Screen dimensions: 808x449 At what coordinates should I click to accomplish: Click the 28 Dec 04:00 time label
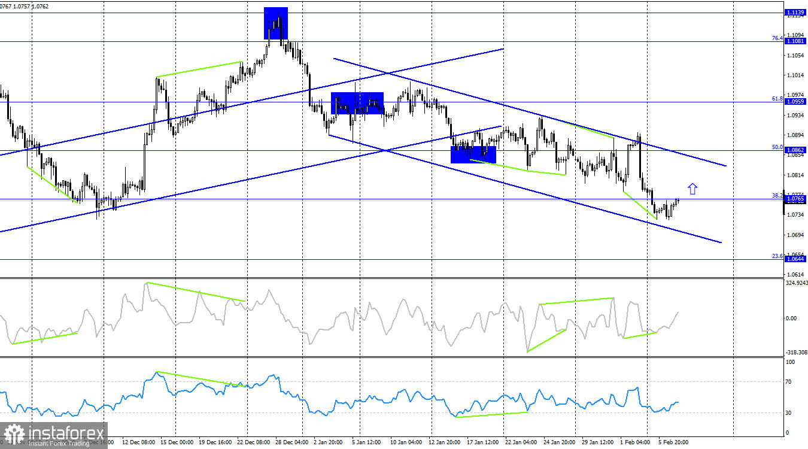(290, 443)
